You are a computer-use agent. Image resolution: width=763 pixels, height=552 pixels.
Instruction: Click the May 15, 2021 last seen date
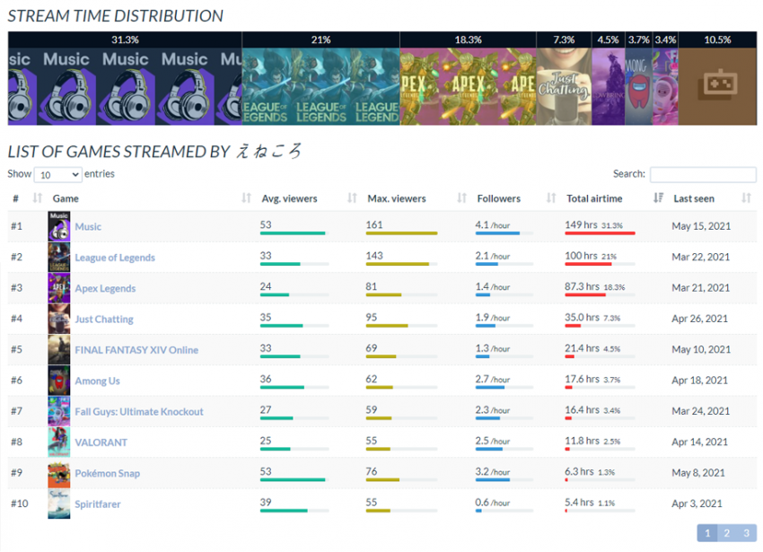pyautogui.click(x=701, y=226)
